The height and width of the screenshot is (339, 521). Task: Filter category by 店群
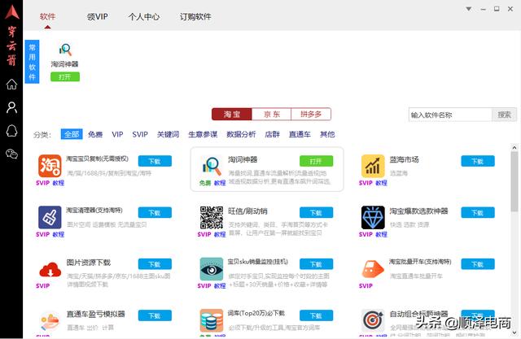(272, 134)
